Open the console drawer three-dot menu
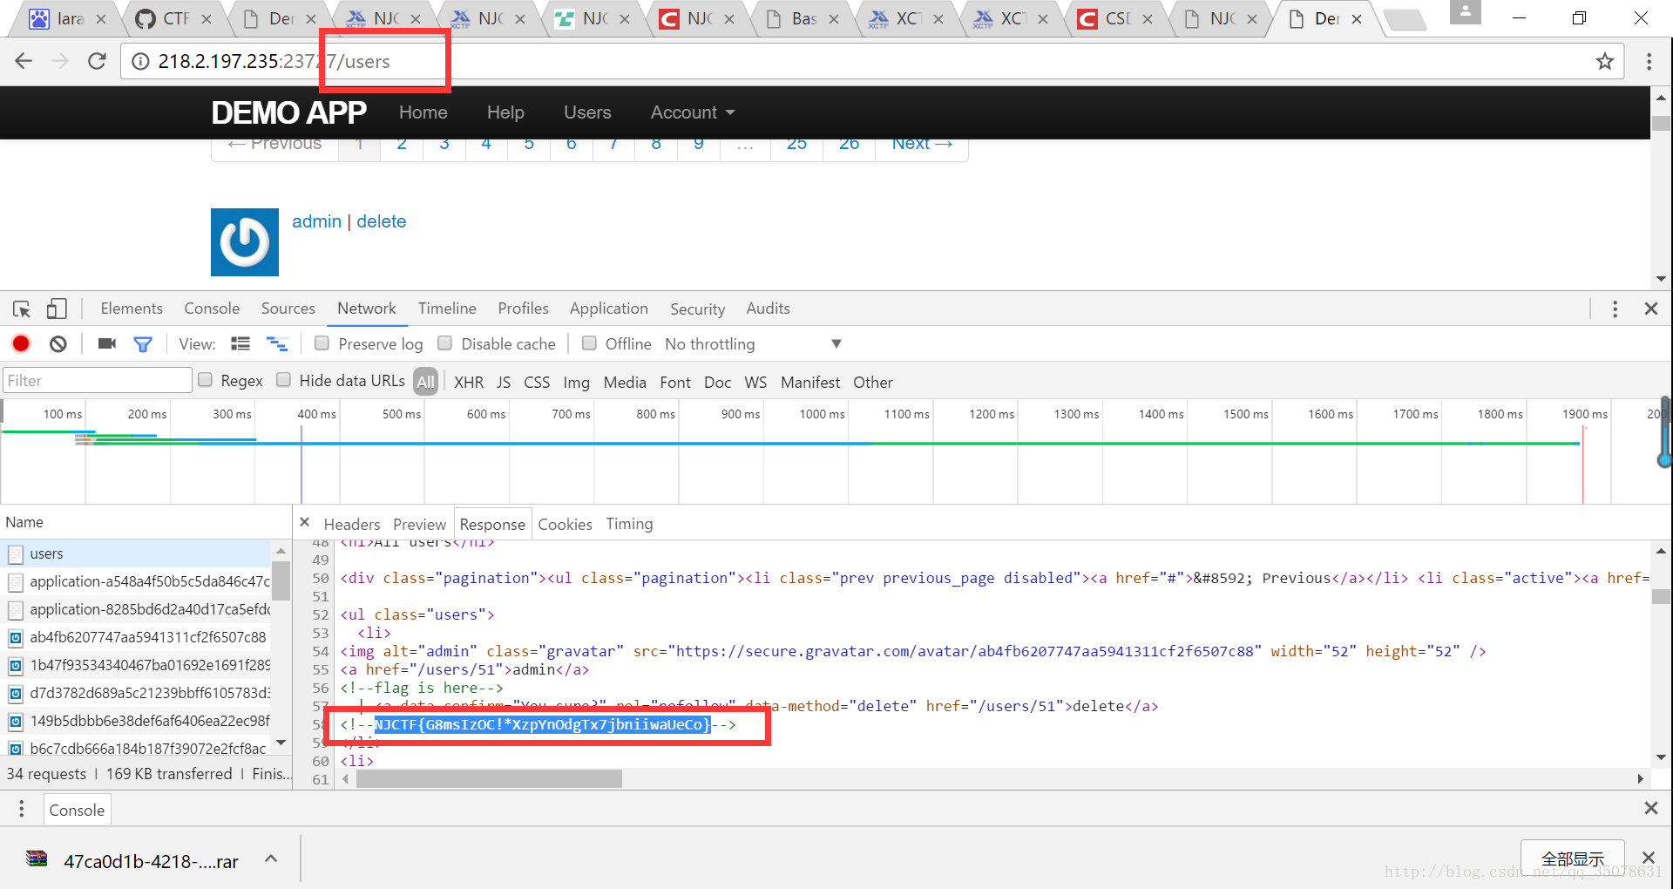This screenshot has height=889, width=1673. click(x=22, y=810)
